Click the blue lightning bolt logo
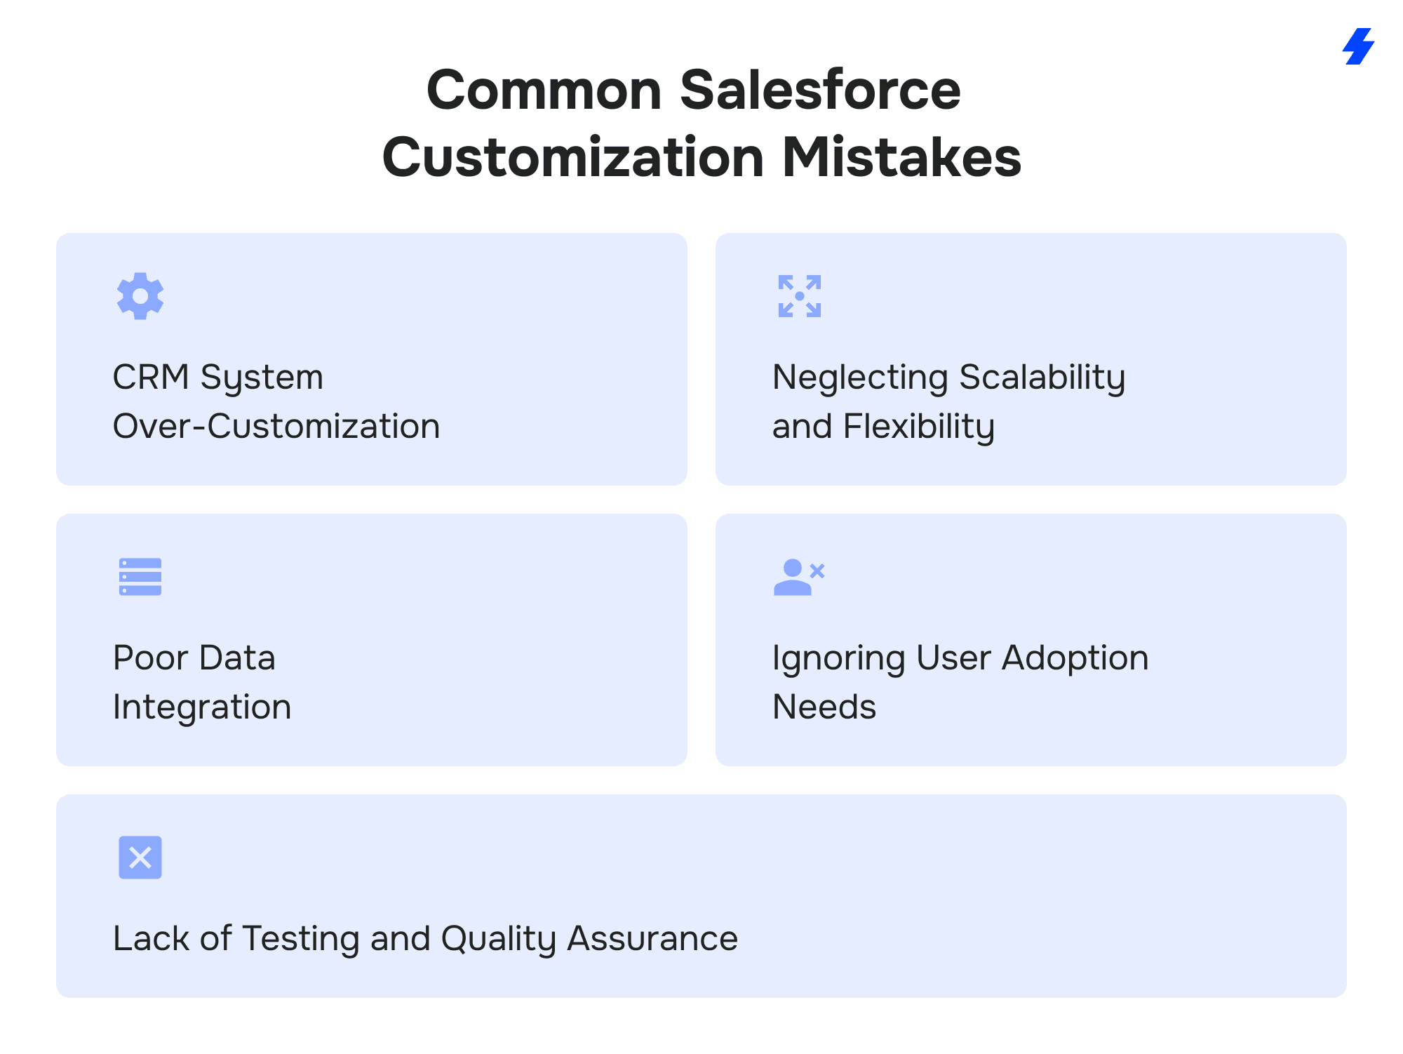Viewport: 1403px width, 1054px height. [x=1358, y=46]
